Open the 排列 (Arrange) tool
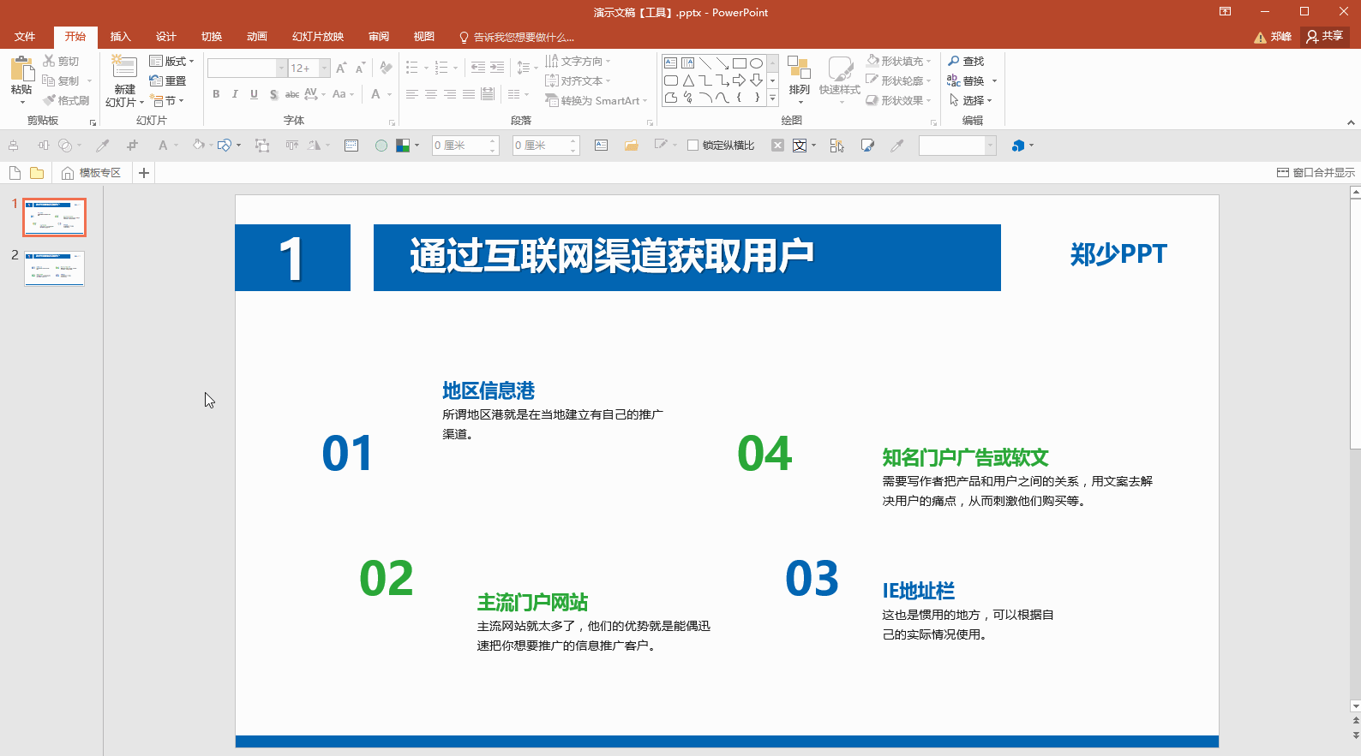This screenshot has width=1361, height=756. pos(800,79)
